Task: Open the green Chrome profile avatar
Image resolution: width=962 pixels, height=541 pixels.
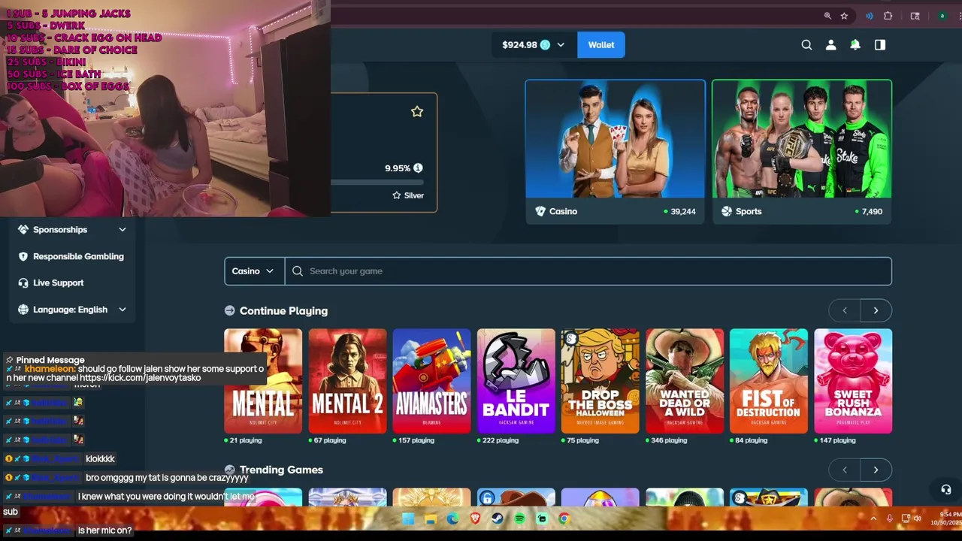Action: click(942, 16)
